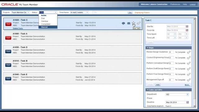Viewport: 199px width, 112px height.
Task: Select the A1010 - Task B title
Action: pyautogui.click(x=20, y=61)
